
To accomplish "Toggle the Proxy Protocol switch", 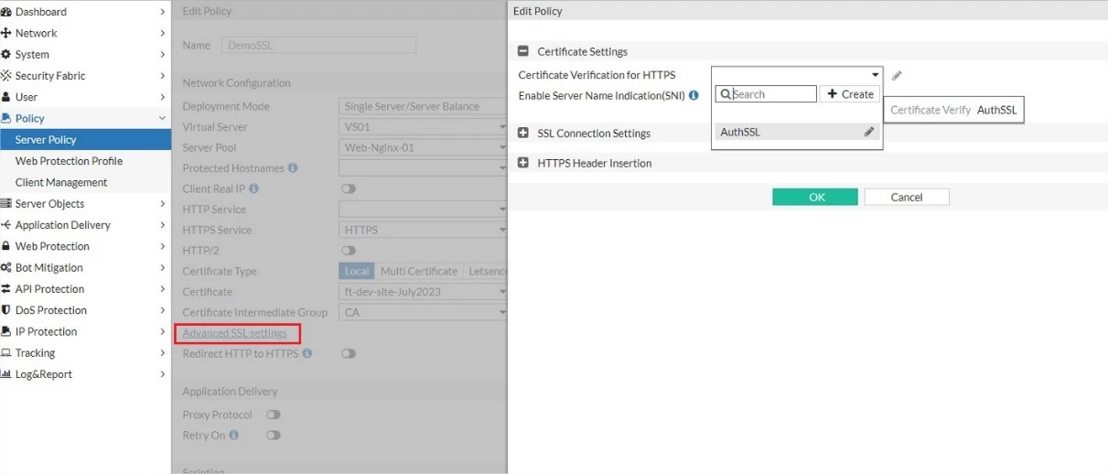I will pyautogui.click(x=273, y=415).
